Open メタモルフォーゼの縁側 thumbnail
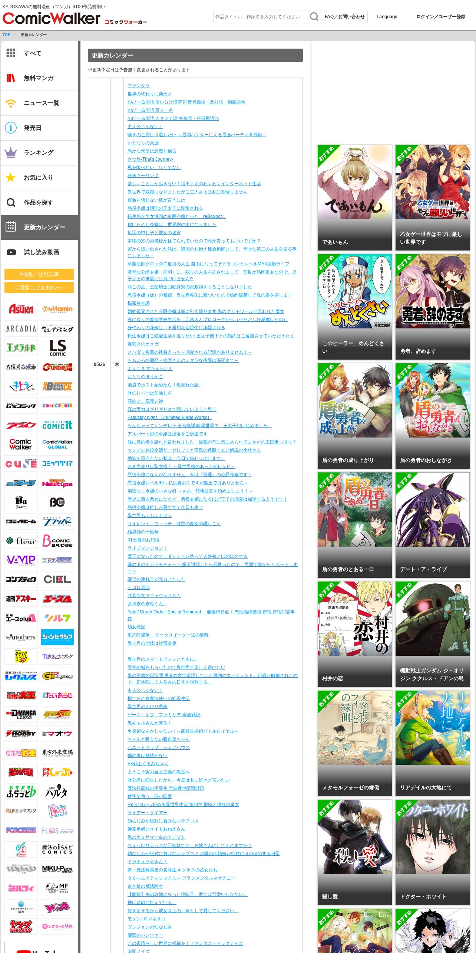This screenshot has height=953, width=476. 354,743
